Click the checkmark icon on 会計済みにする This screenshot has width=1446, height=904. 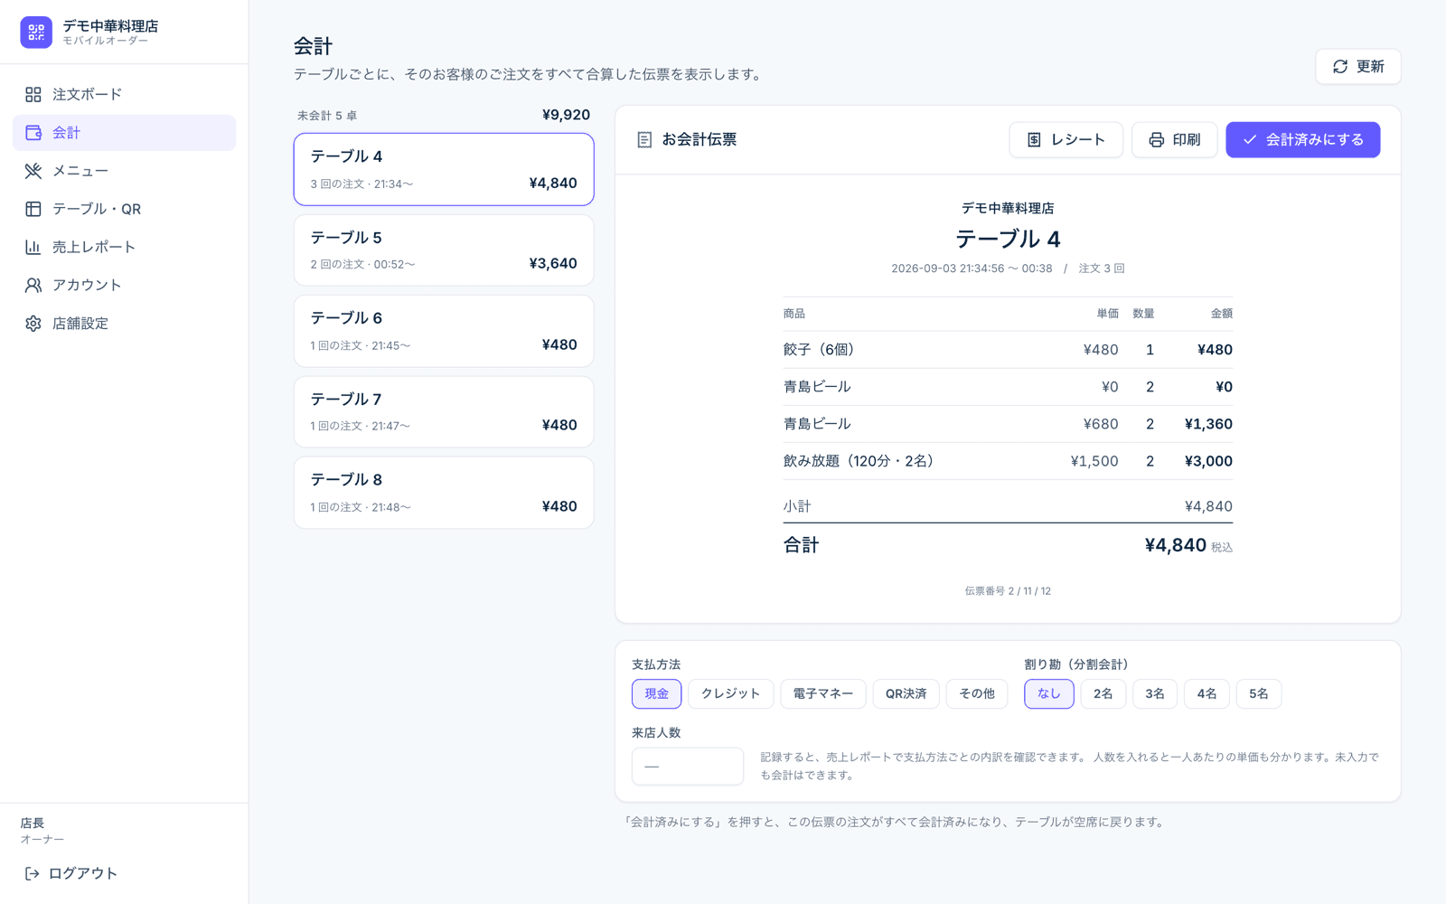point(1250,140)
